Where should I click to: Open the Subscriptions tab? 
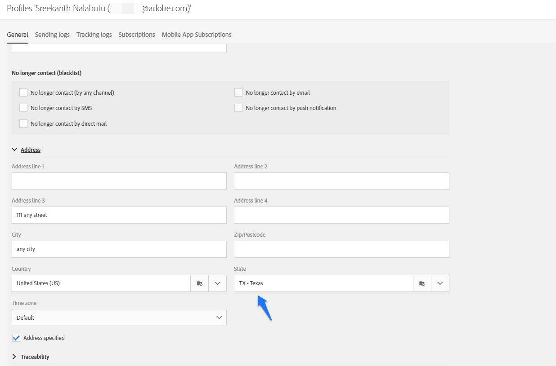point(137,35)
